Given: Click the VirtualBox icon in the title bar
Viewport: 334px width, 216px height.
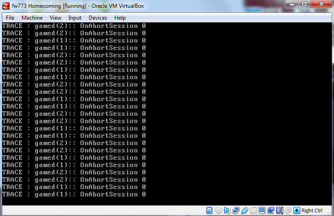Looking at the screenshot, I should [6, 6].
